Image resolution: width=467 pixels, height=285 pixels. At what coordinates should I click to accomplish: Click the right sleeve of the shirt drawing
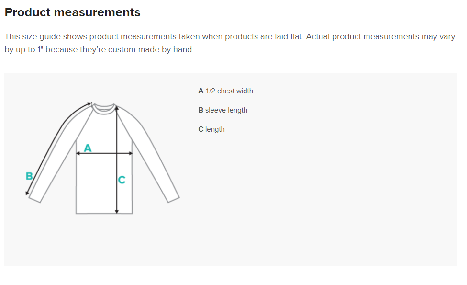(153, 153)
